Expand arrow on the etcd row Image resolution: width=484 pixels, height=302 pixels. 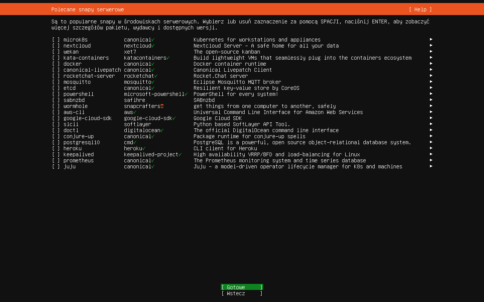click(x=431, y=88)
